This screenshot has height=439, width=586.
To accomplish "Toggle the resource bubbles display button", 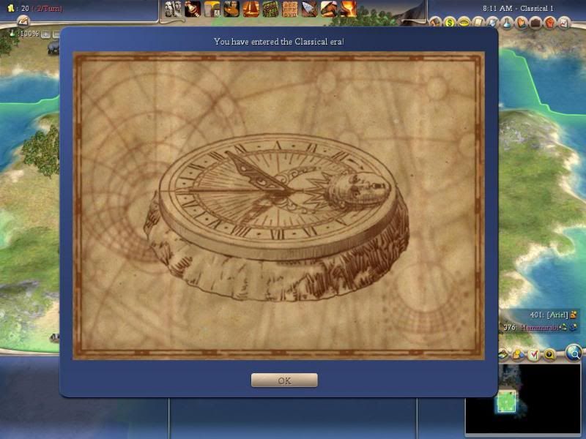I will [518, 354].
